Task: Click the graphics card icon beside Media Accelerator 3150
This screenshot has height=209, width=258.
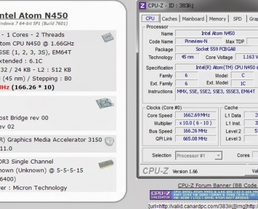Action: 109,142
